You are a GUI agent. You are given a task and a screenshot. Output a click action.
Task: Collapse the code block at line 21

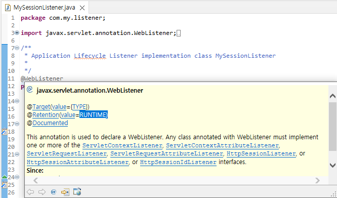click(x=17, y=154)
